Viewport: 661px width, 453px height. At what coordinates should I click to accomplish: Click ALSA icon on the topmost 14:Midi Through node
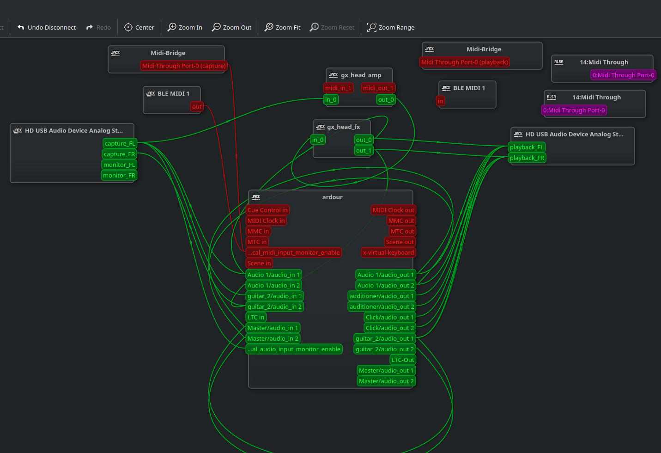click(559, 62)
